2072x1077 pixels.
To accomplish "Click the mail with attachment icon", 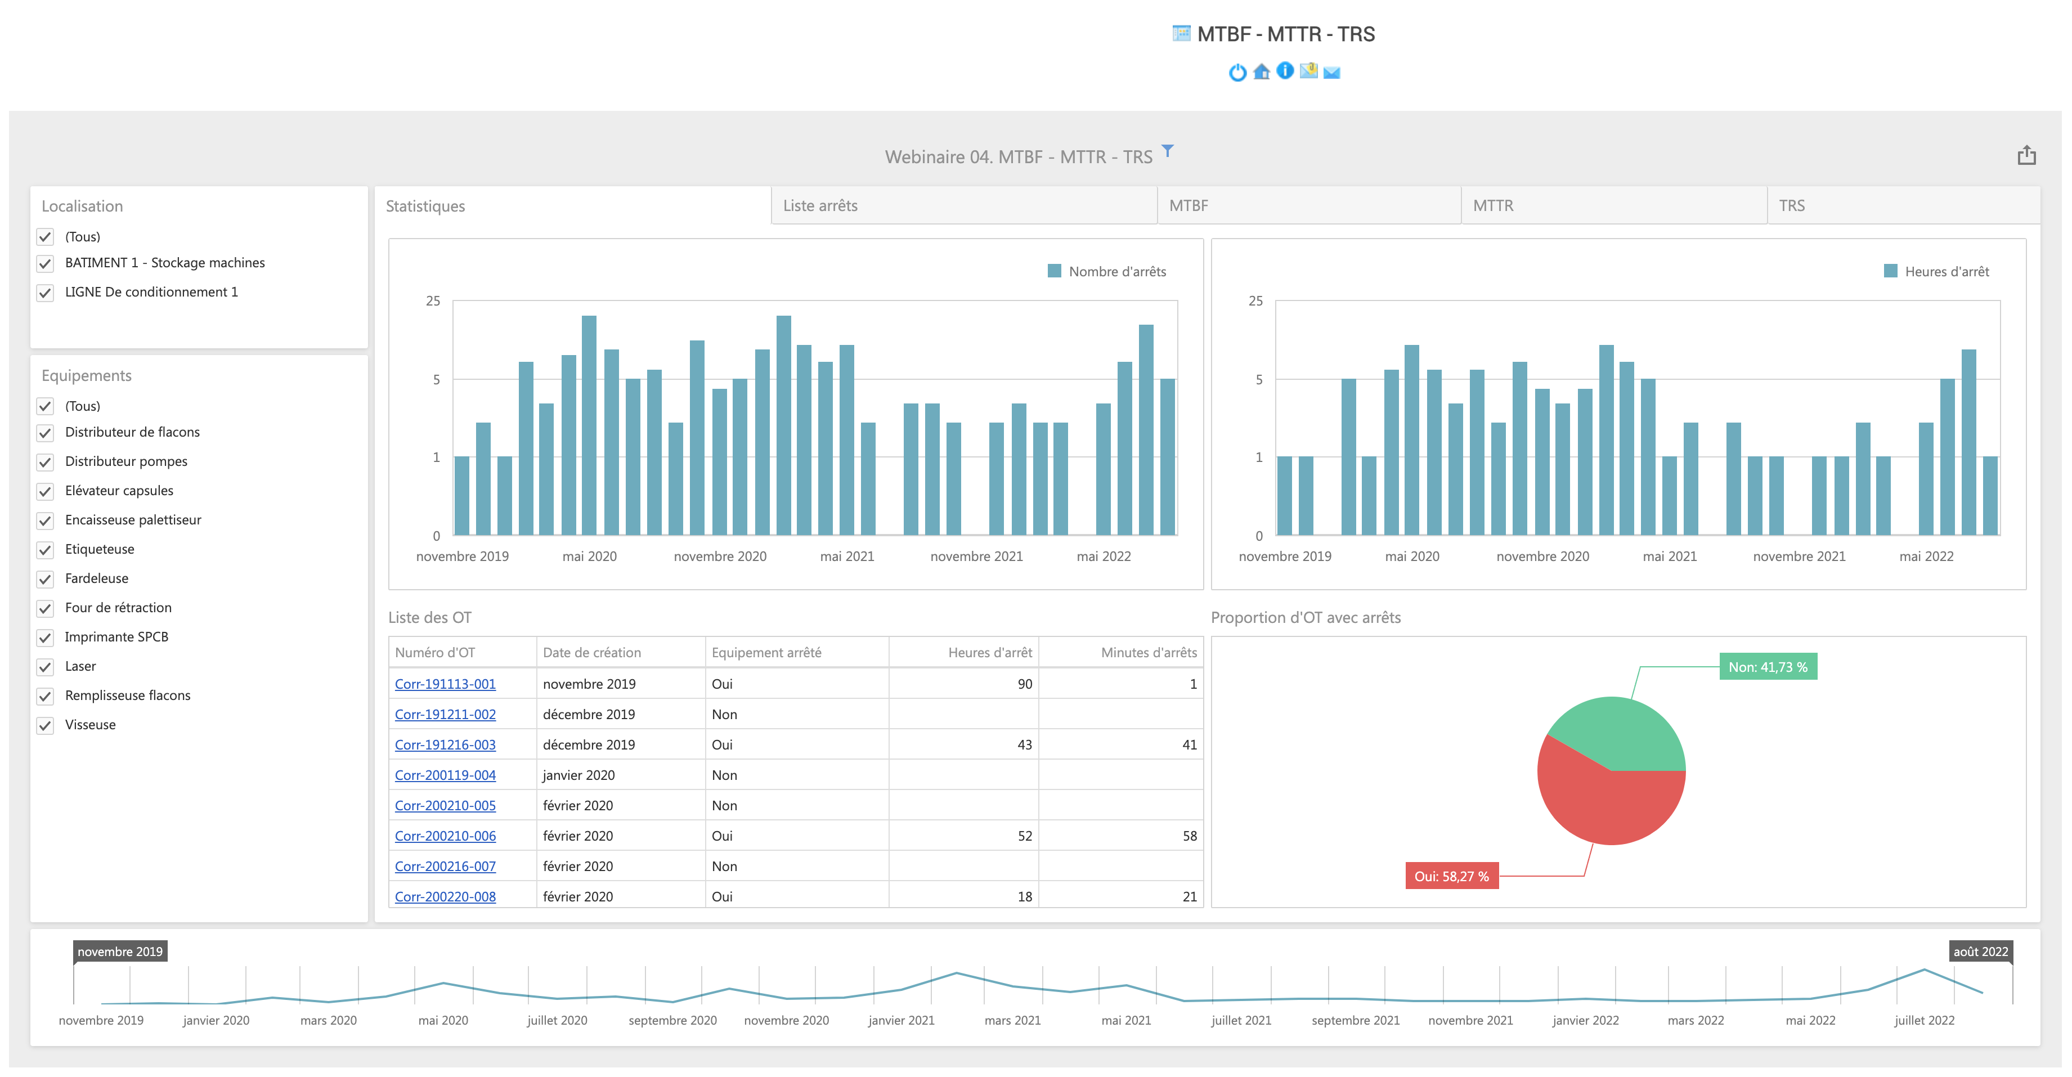I will [1309, 71].
